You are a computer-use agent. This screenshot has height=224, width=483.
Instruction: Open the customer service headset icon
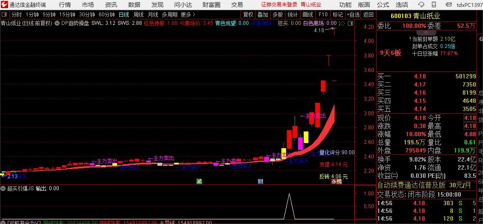(421, 5)
